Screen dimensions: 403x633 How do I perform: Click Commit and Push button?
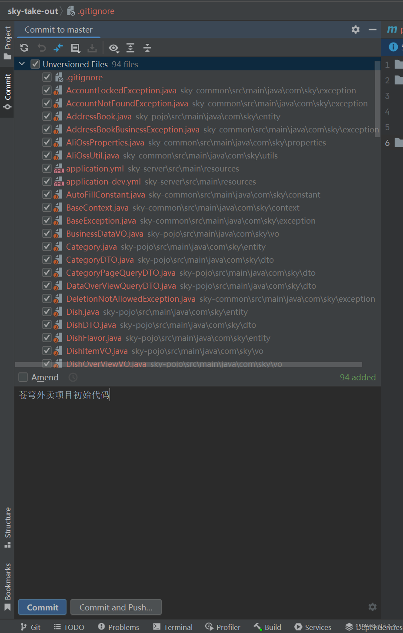[x=116, y=607]
